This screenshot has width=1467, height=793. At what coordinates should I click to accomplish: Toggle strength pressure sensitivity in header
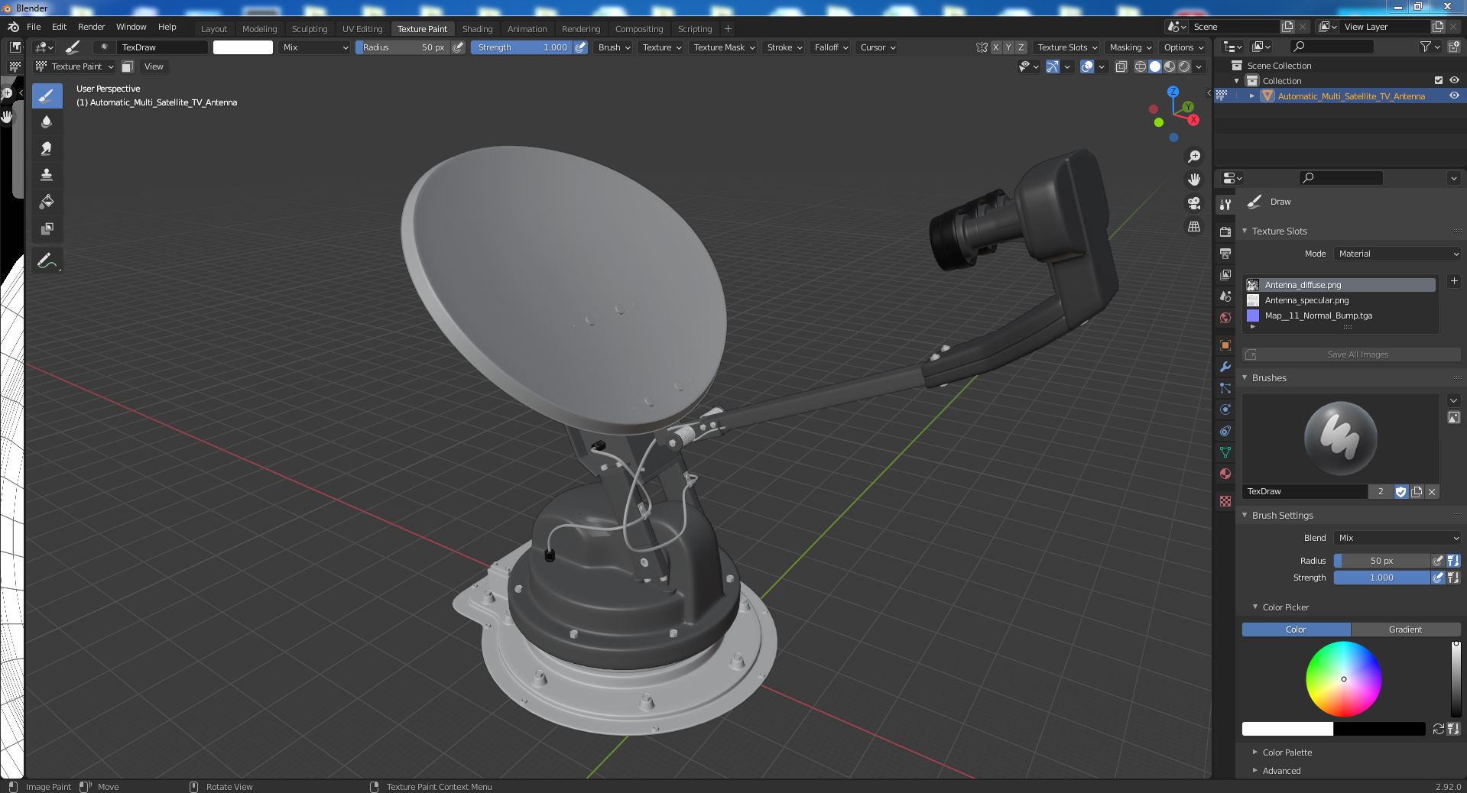581,47
